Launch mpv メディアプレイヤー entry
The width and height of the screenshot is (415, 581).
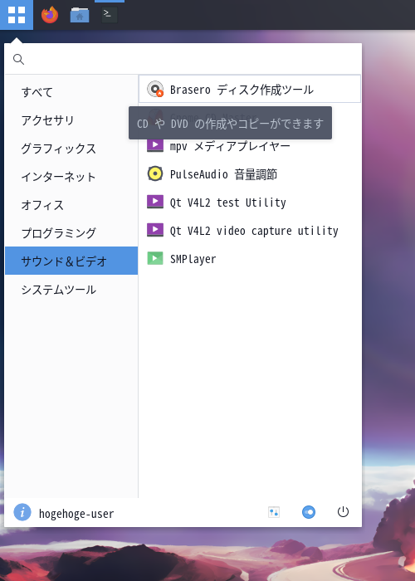[x=250, y=145]
